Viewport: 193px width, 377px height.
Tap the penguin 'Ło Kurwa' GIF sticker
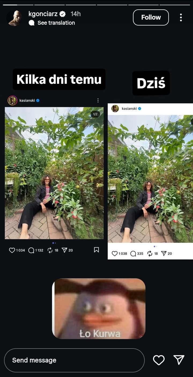click(x=99, y=309)
